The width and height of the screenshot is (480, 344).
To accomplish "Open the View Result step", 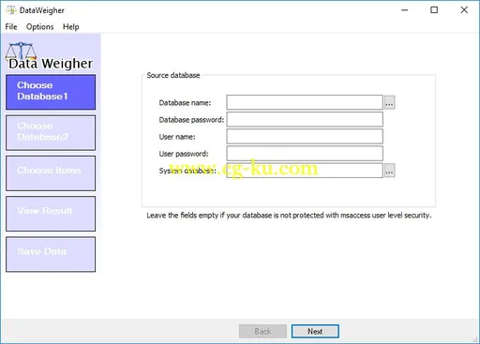I will (51, 214).
